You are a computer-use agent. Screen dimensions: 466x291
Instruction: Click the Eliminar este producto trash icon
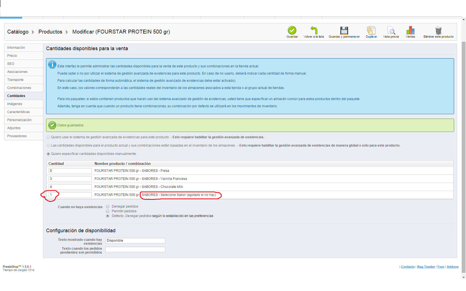(438, 30)
